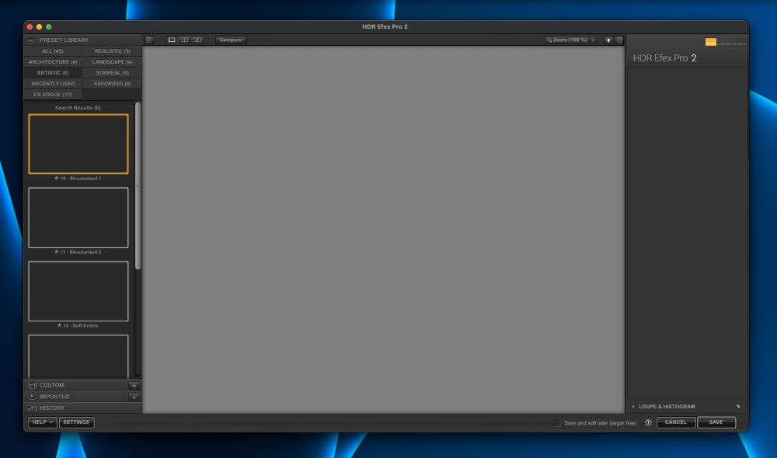Screen dimensions: 777x458
Task: Click the green full-screen window button
Action: [48, 26]
